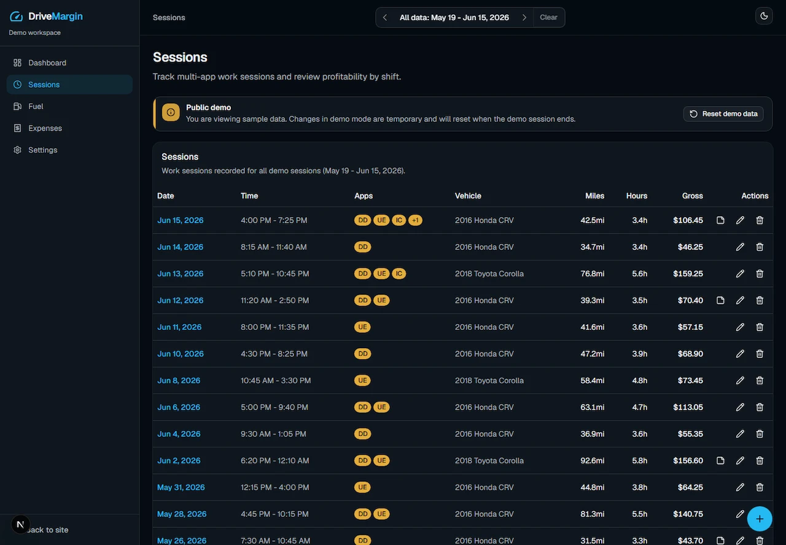Open the Jun 8, 2026 session link
The height and width of the screenshot is (545, 786).
179,380
